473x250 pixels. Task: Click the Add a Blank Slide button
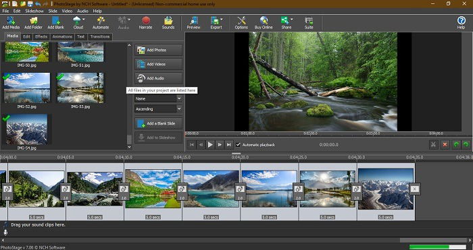[159, 123]
